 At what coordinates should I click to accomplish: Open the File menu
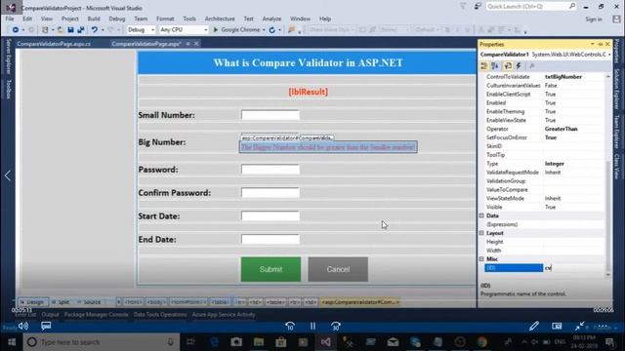pos(10,19)
